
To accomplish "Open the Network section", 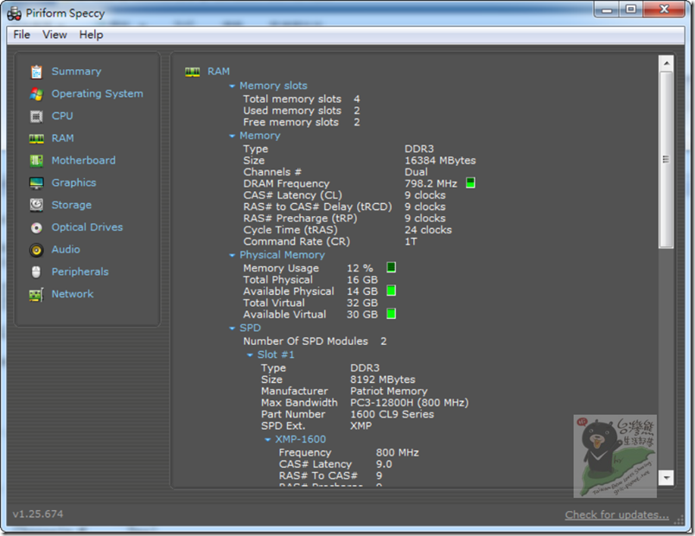I will tap(73, 293).
